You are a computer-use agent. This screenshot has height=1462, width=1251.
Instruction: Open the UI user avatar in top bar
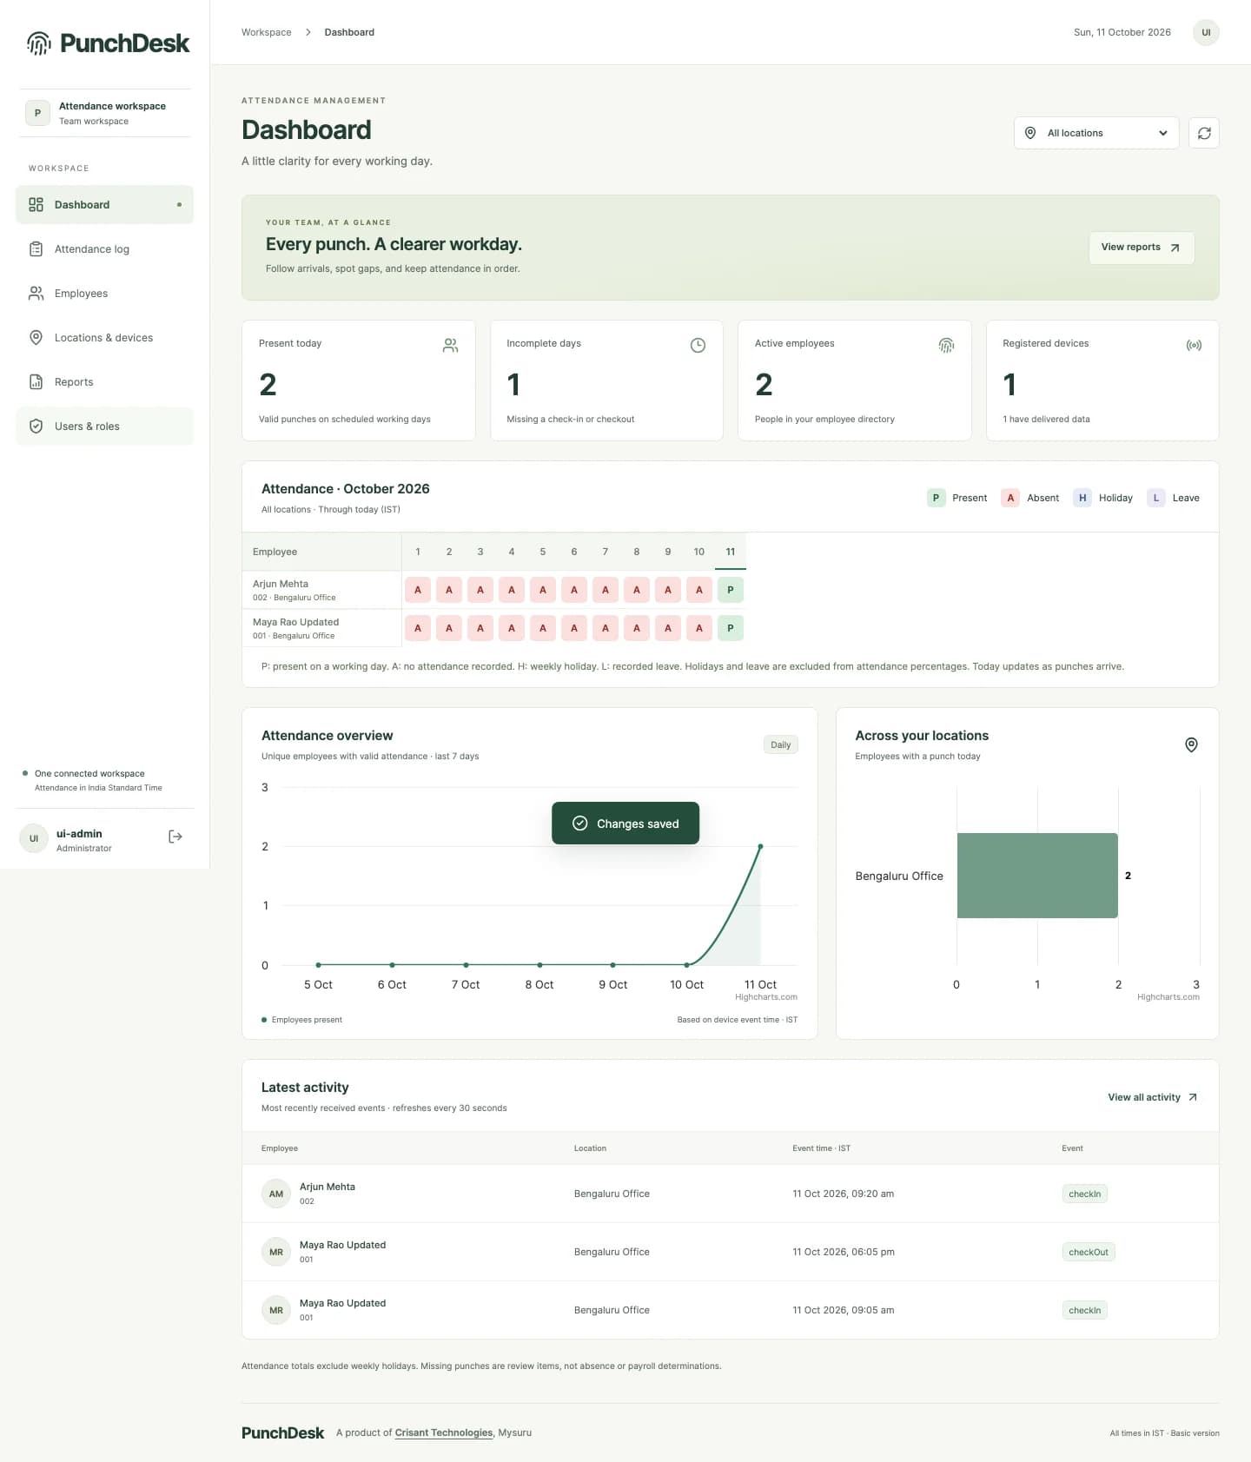1206,32
